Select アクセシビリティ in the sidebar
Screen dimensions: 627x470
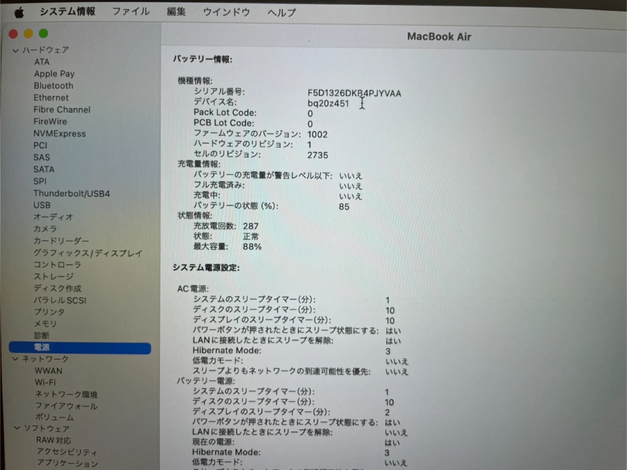pyautogui.click(x=67, y=452)
